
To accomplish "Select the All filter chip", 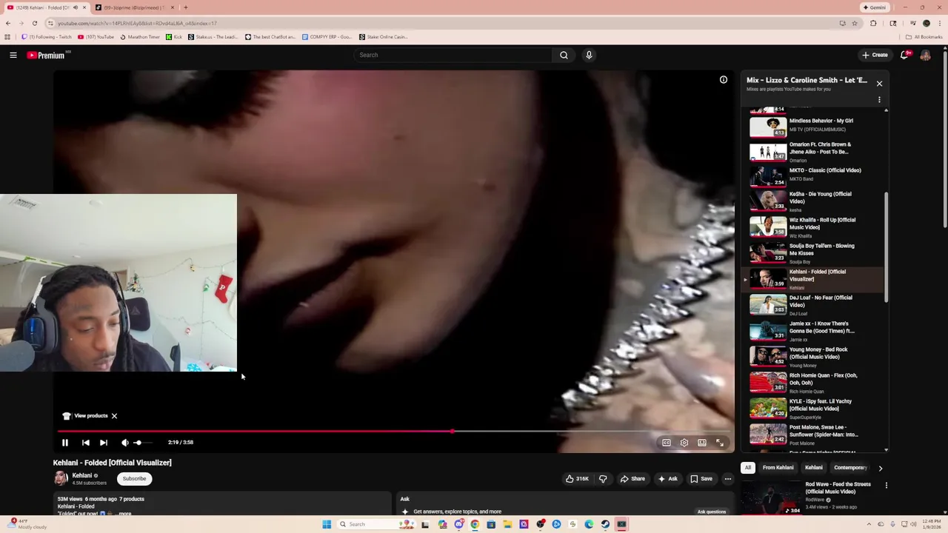I will pos(748,468).
